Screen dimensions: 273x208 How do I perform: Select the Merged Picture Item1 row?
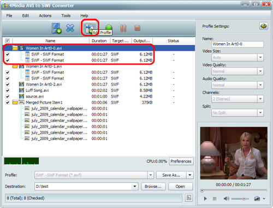point(98,102)
